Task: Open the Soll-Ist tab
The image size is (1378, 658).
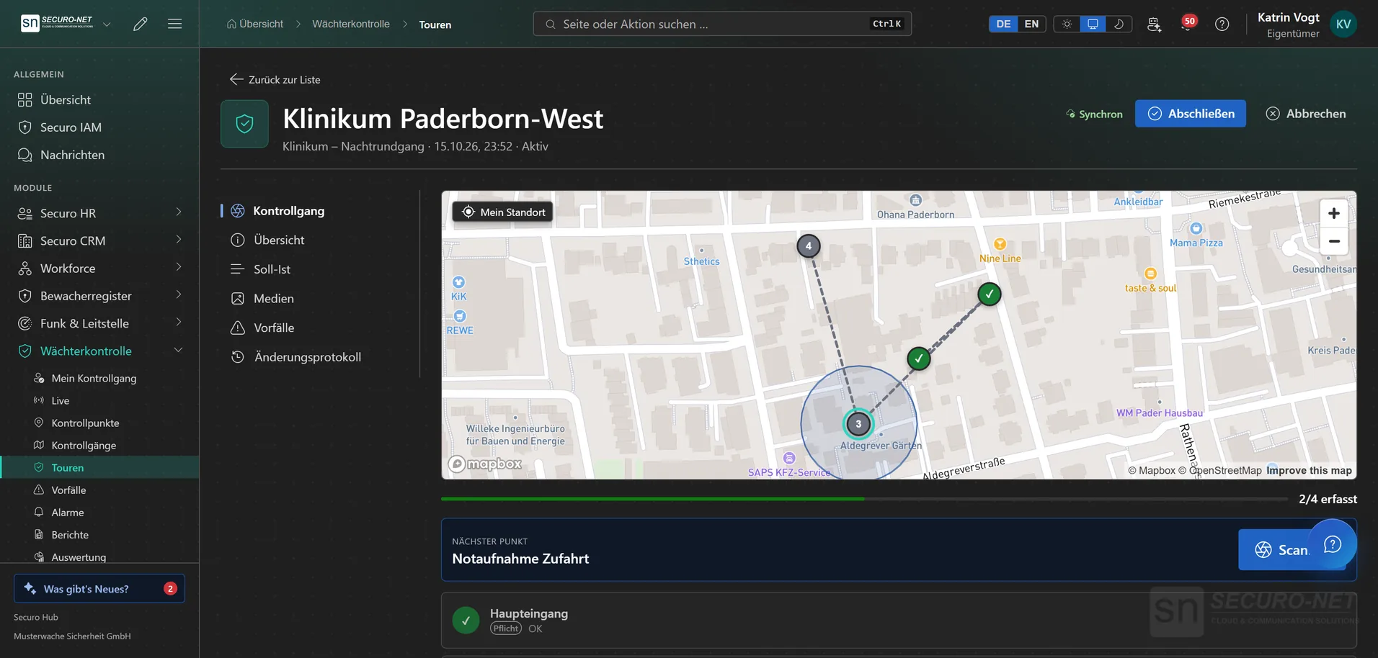Action: [x=272, y=269]
